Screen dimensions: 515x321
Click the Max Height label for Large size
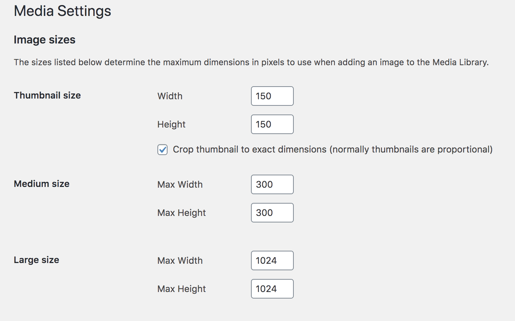(x=181, y=289)
